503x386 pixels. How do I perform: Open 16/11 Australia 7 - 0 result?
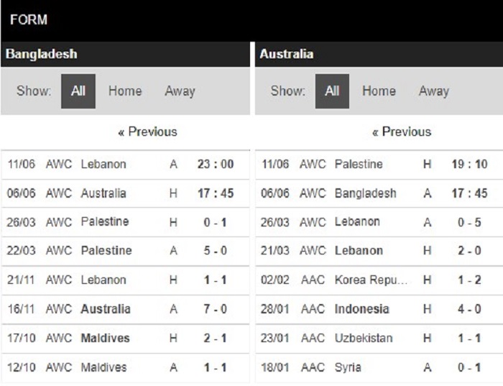click(125, 309)
